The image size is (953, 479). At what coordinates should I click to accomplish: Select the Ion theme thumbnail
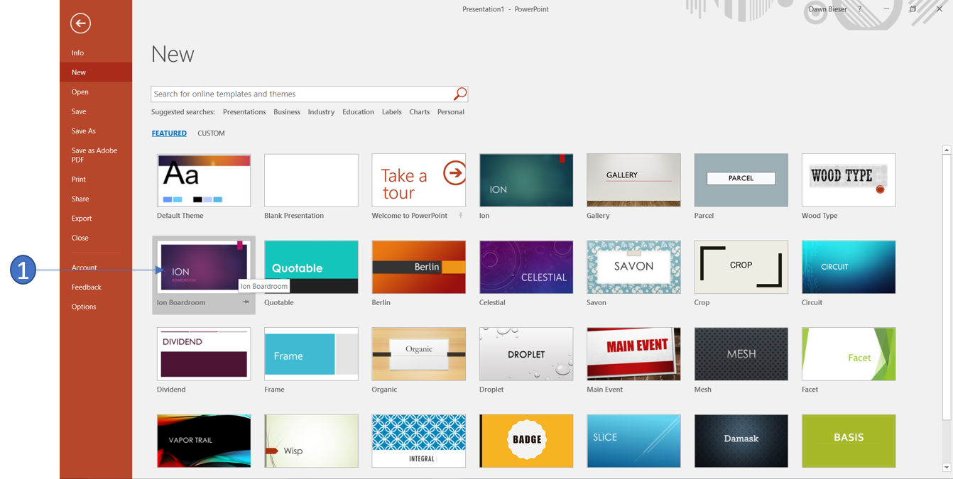(x=526, y=180)
